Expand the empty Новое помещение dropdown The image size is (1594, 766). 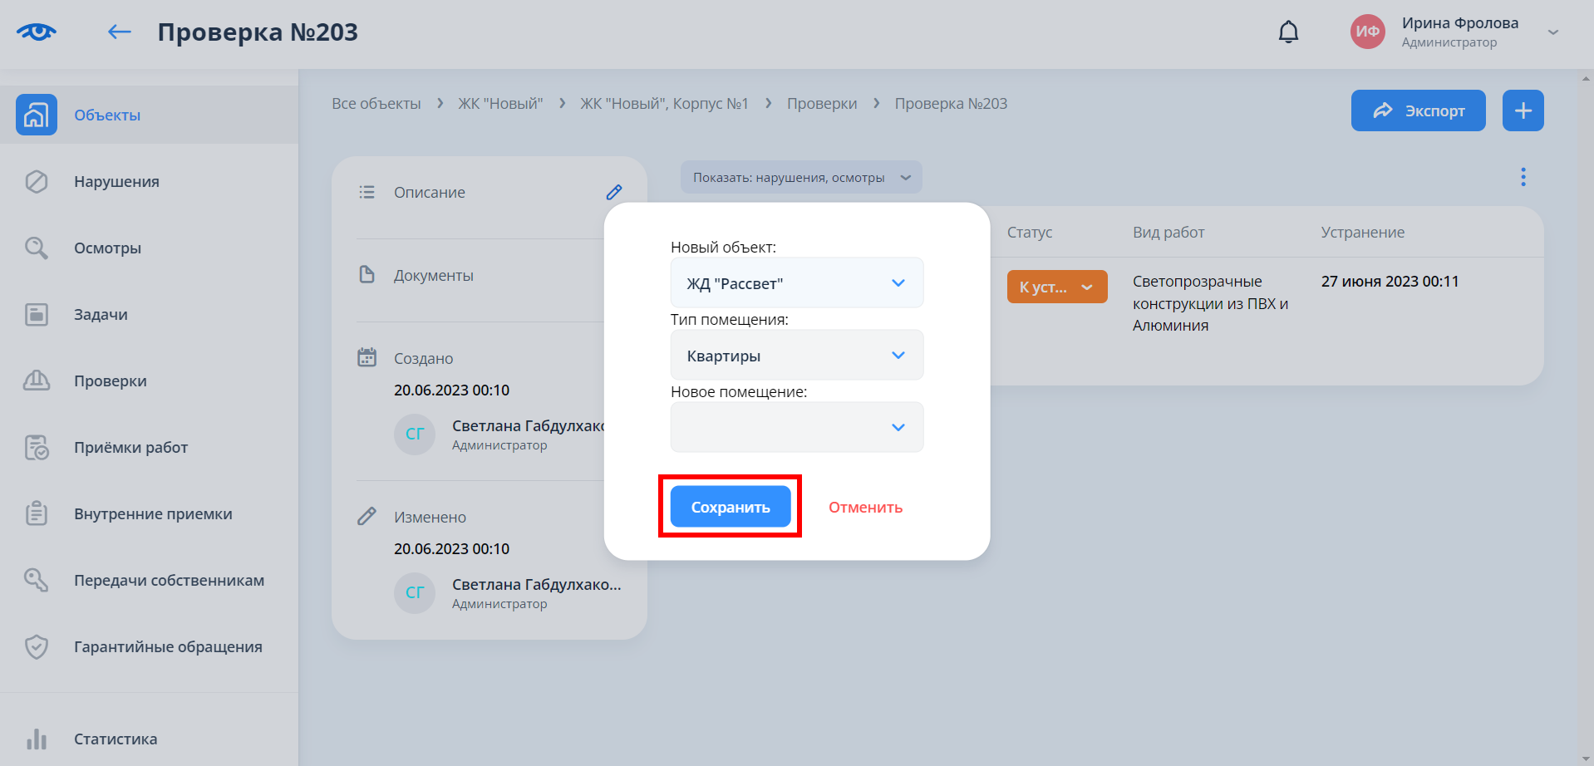point(796,427)
